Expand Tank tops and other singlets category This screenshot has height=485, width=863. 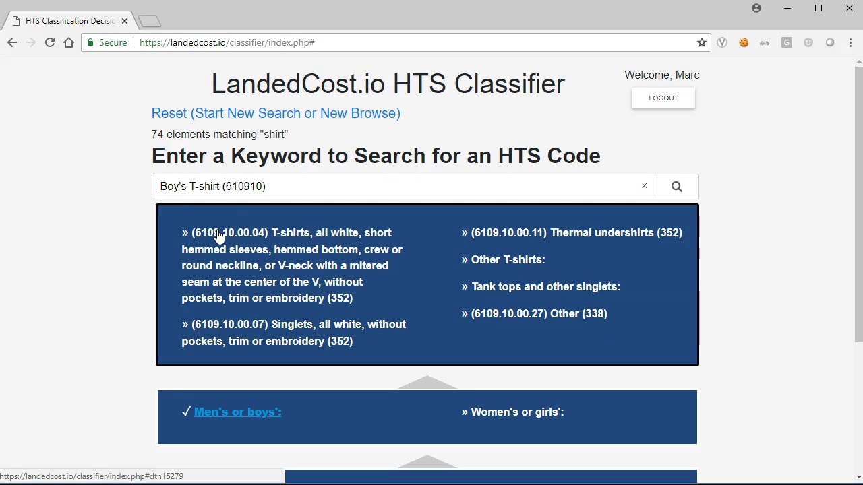click(541, 286)
